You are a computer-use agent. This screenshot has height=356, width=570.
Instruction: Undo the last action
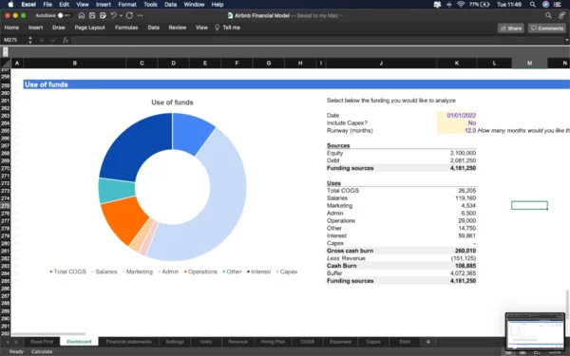114,15
